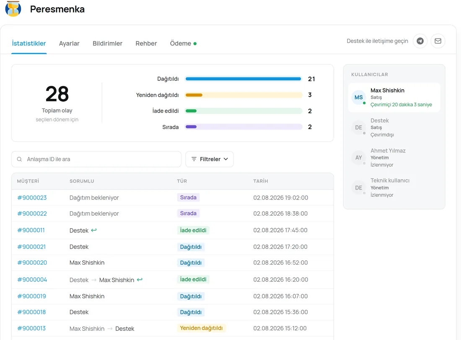Viewport: 461px width, 340px height.
Task: Click date 02.08.2026 16:52:00
Action: [280, 263]
